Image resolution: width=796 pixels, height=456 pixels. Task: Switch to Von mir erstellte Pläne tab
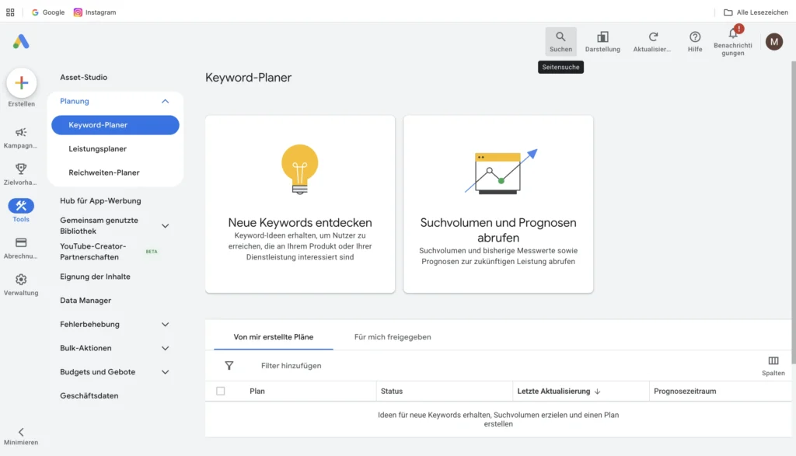click(x=273, y=337)
